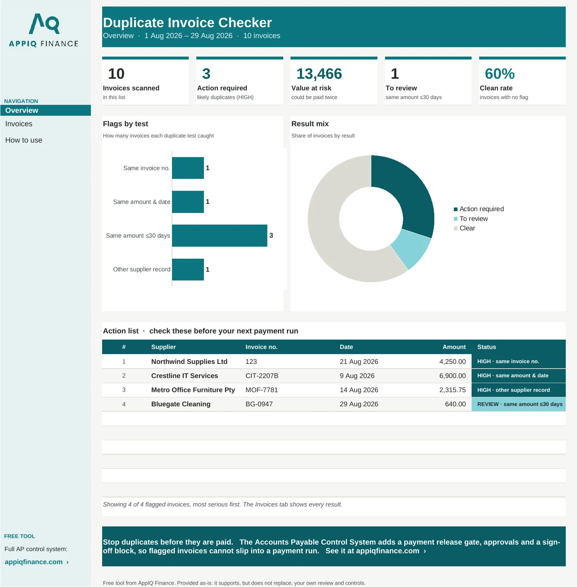Image resolution: width=577 pixels, height=587 pixels.
Task: Select the Action required card value 3
Action: [x=206, y=74]
